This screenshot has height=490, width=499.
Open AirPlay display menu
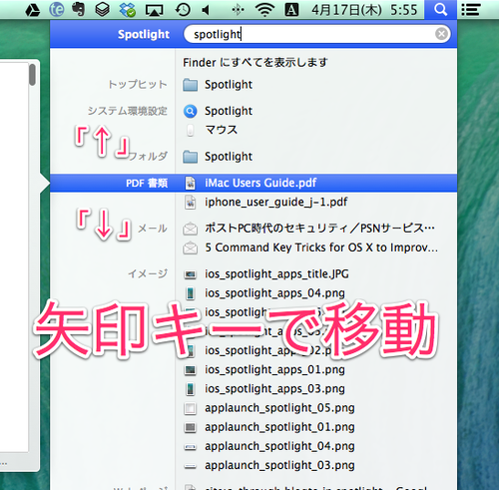coord(154,10)
